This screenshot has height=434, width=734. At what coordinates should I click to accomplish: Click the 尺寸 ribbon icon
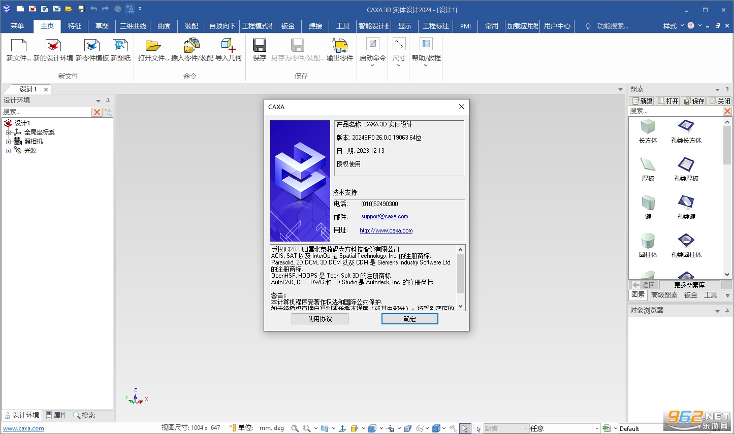coord(399,44)
